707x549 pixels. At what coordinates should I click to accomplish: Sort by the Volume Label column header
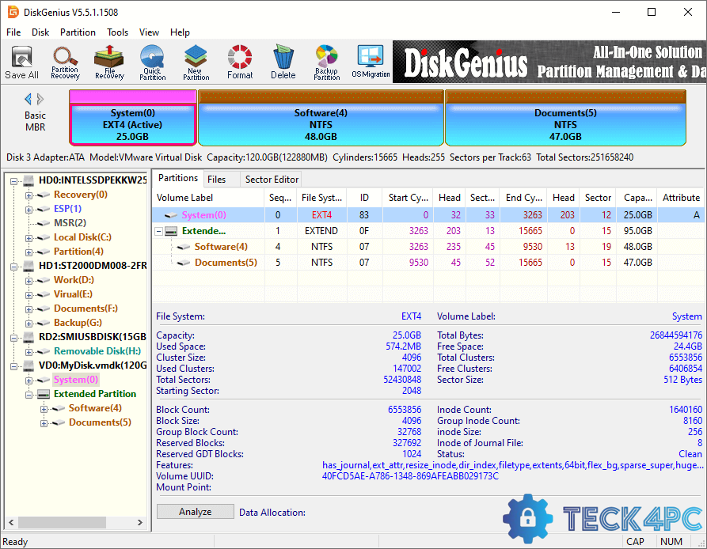click(208, 198)
